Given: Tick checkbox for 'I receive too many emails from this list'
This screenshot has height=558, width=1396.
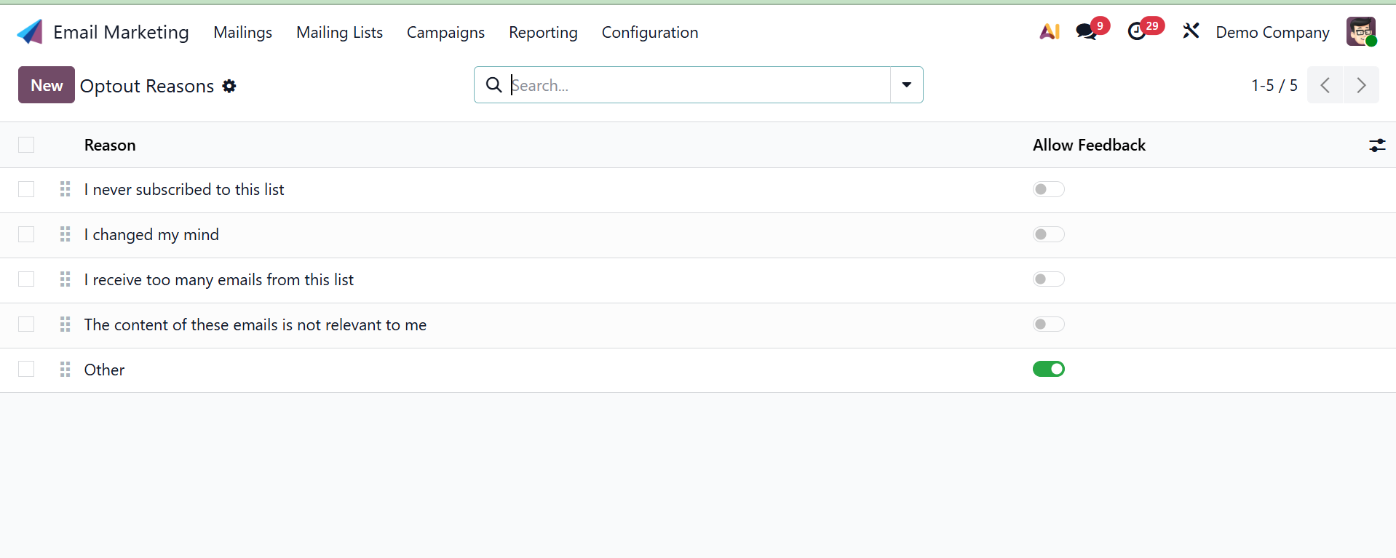Looking at the screenshot, I should [x=26, y=279].
